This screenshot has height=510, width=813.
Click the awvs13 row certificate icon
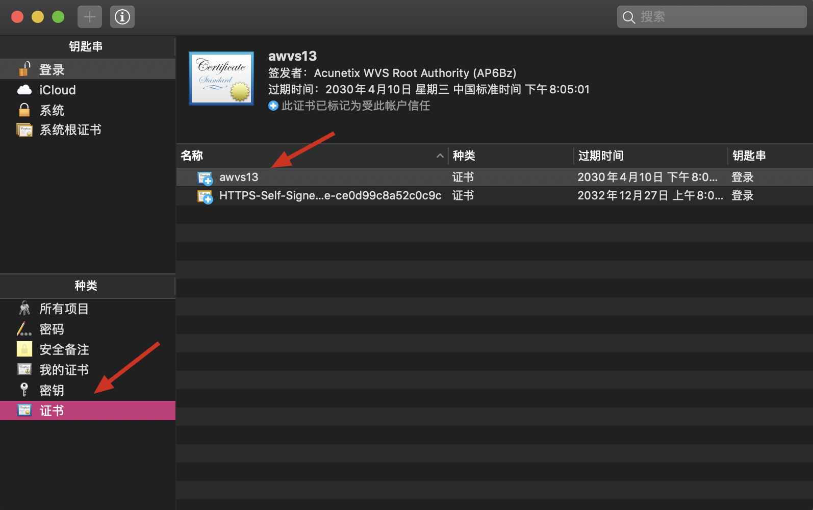pyautogui.click(x=205, y=178)
